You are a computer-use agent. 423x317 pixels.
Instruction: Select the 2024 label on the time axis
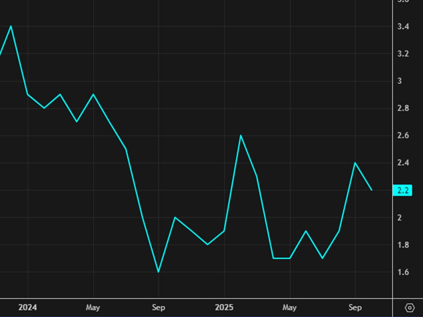point(28,307)
